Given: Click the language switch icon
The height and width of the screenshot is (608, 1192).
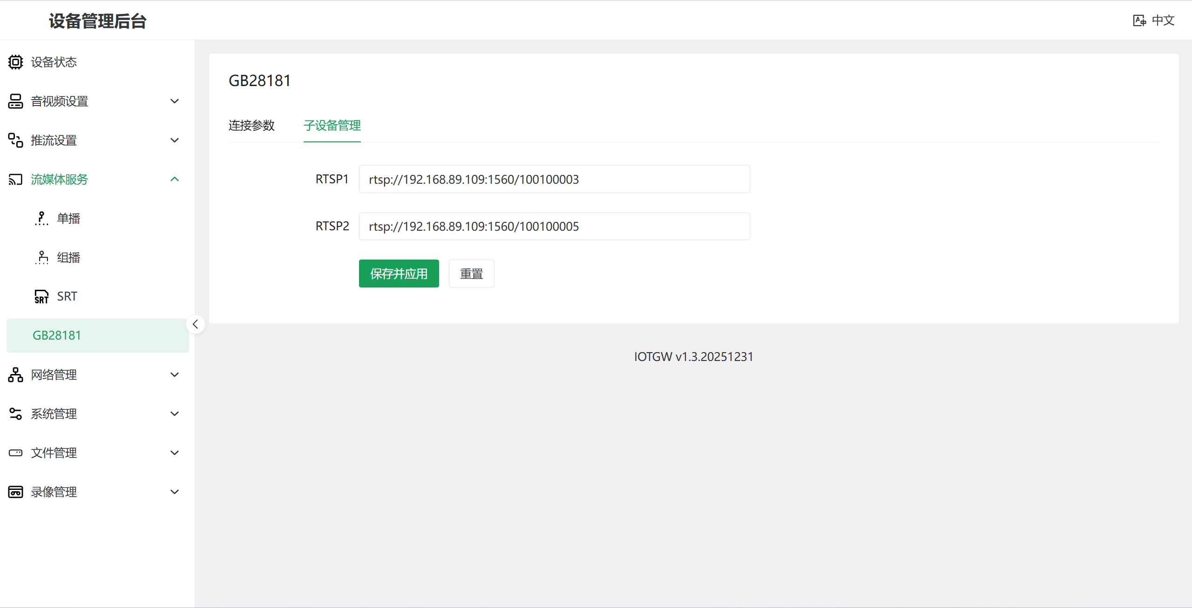Looking at the screenshot, I should (1139, 20).
